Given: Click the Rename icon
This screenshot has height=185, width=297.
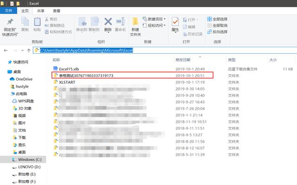Looking at the screenshot, I should (x=121, y=22).
